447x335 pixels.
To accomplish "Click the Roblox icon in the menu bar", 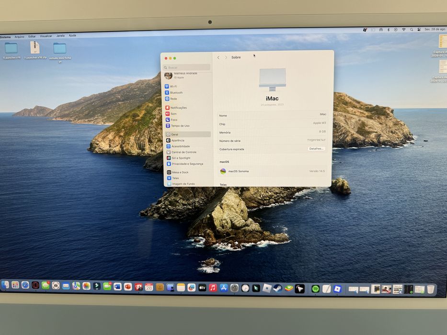I will click(x=365, y=30).
